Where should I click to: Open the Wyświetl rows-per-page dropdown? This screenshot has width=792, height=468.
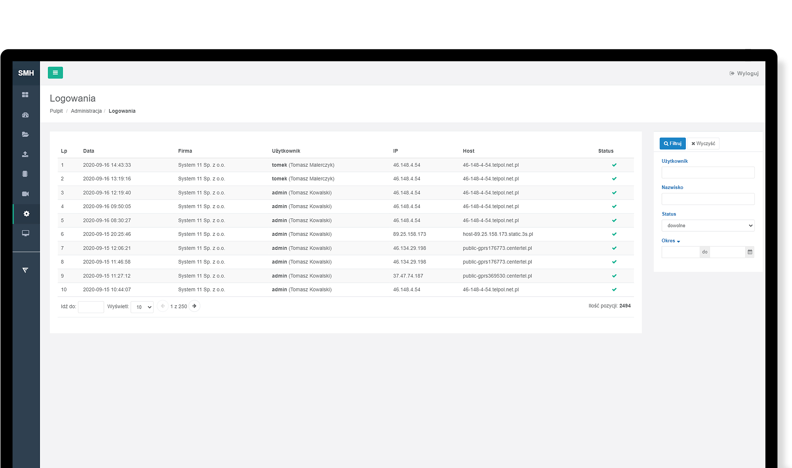[x=142, y=307]
